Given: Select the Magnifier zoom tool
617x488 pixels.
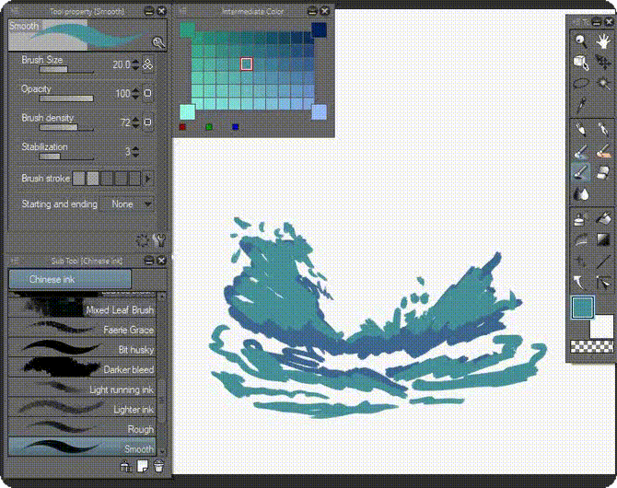Looking at the screenshot, I should [x=581, y=41].
